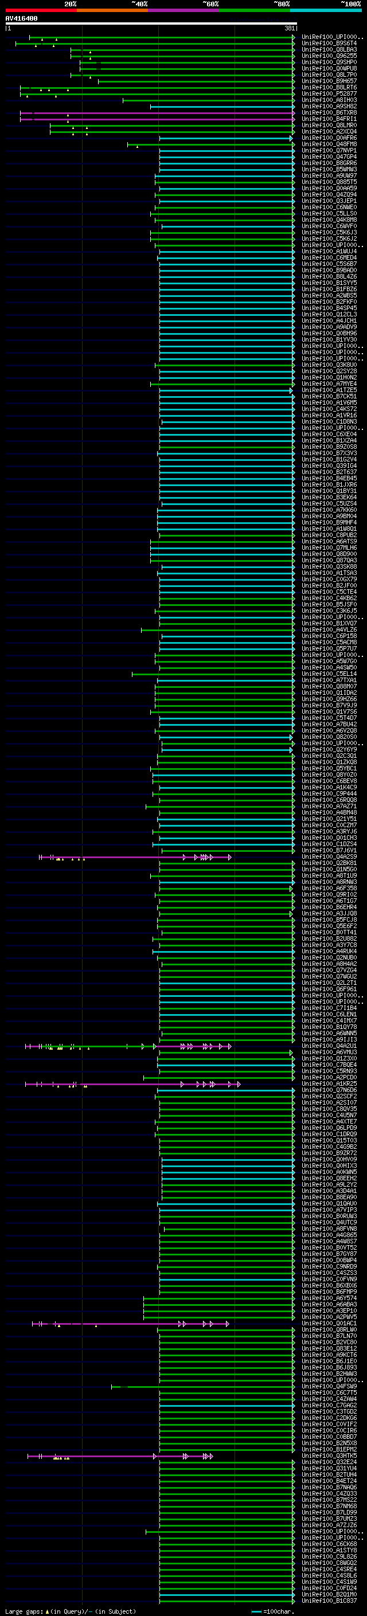Open hit UniRef100_B9H657
Screen dimensions: 367x1616
(x=329, y=81)
